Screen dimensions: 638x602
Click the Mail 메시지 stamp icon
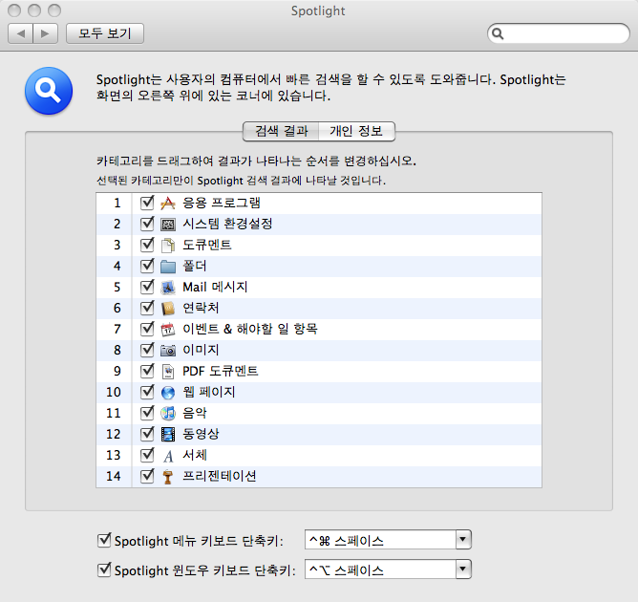(168, 288)
